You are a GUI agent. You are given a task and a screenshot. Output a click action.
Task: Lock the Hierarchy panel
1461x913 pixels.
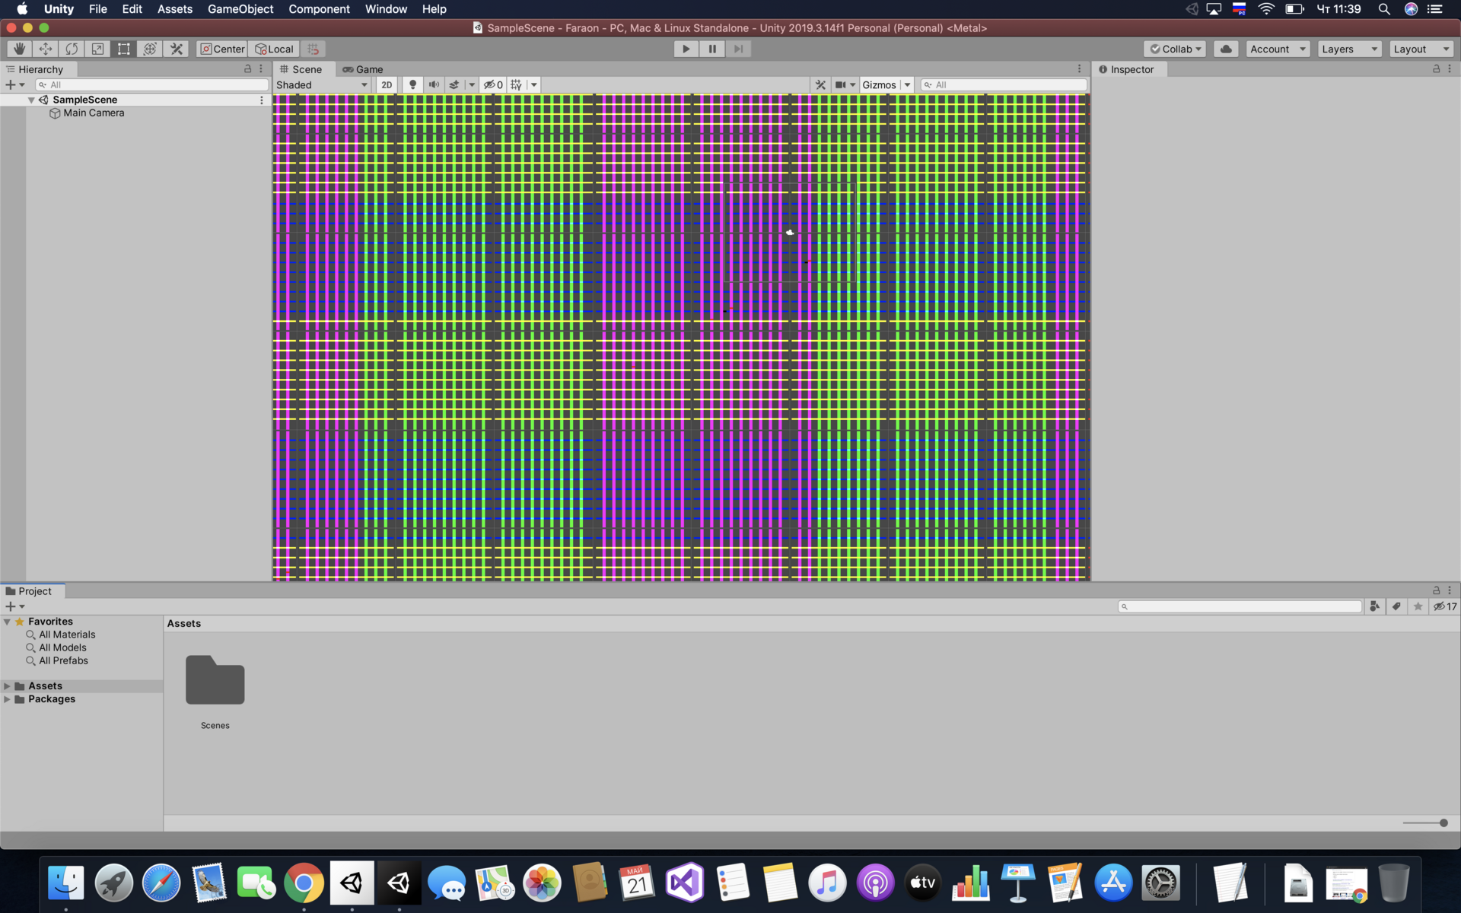tap(247, 69)
